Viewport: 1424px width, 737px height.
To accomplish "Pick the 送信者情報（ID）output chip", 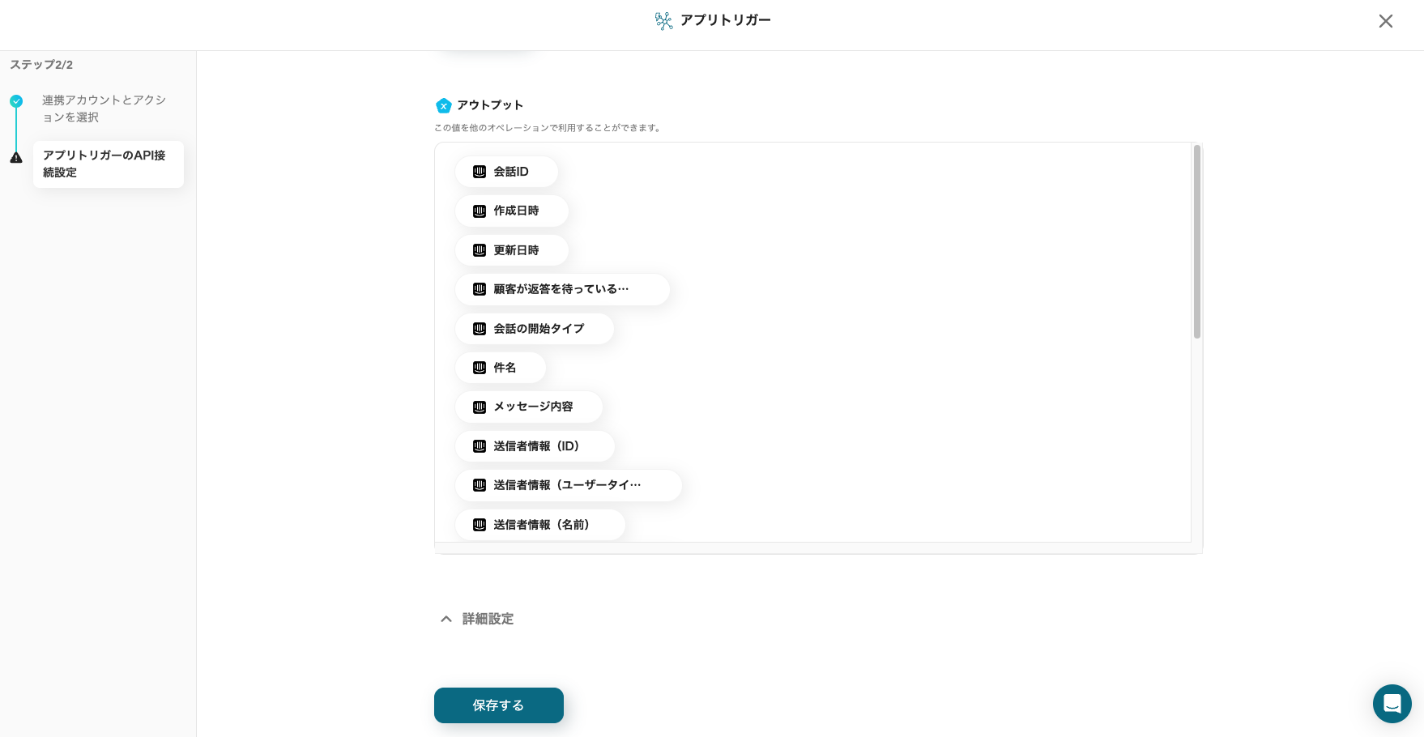I will [535, 446].
